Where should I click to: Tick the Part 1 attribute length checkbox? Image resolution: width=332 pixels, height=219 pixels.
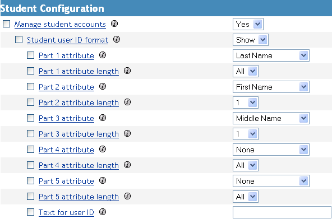click(x=30, y=71)
